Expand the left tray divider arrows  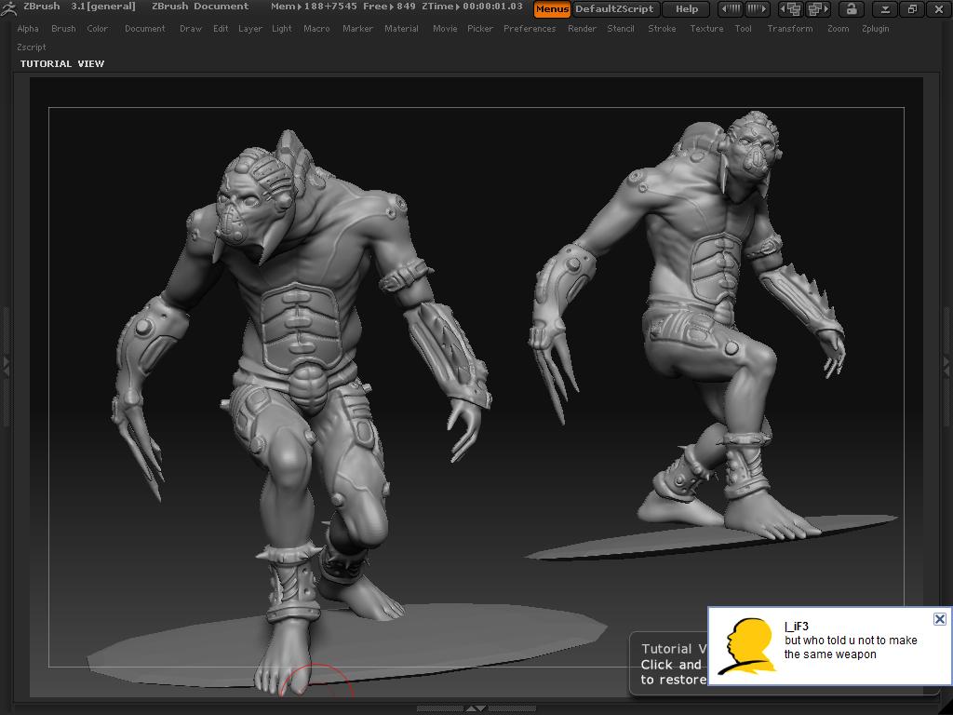coord(7,365)
